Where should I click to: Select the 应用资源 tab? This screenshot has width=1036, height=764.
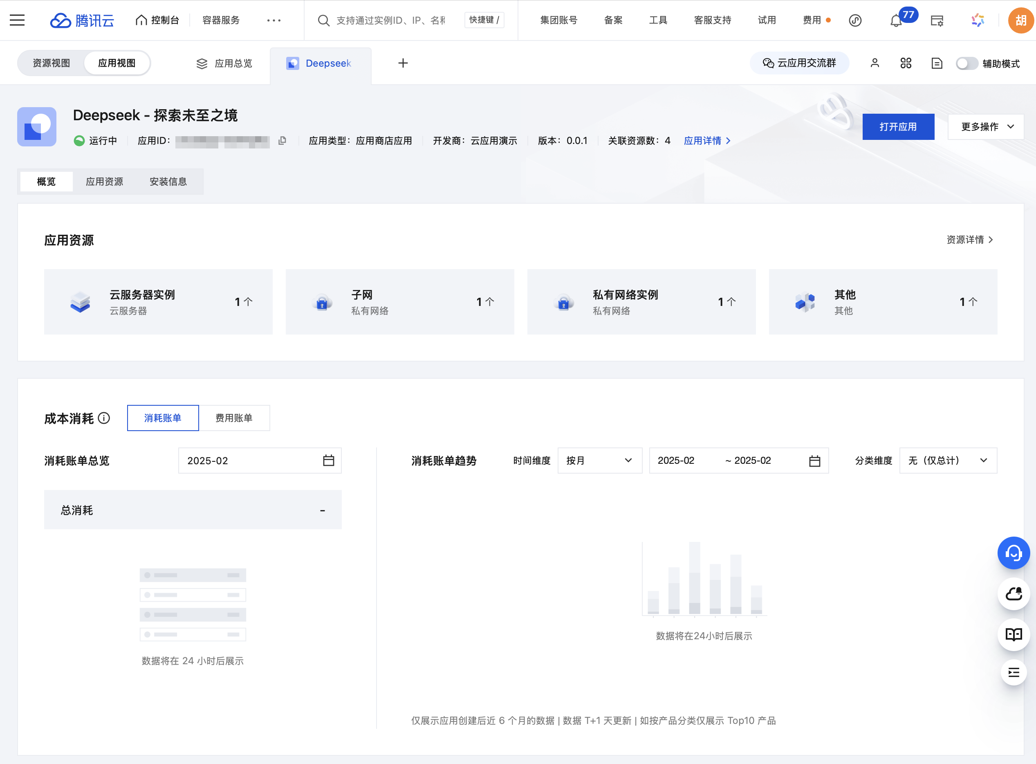[105, 181]
